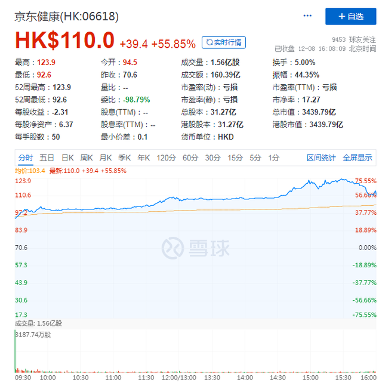Switch to 周K weekly chart
This screenshot has height=386, width=382.
pos(87,158)
